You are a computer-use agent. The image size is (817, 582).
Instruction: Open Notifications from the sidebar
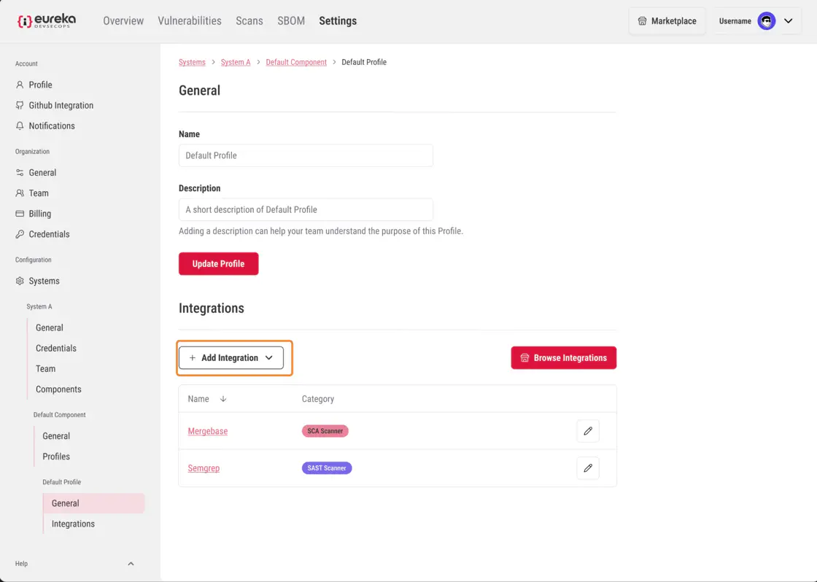pos(51,126)
